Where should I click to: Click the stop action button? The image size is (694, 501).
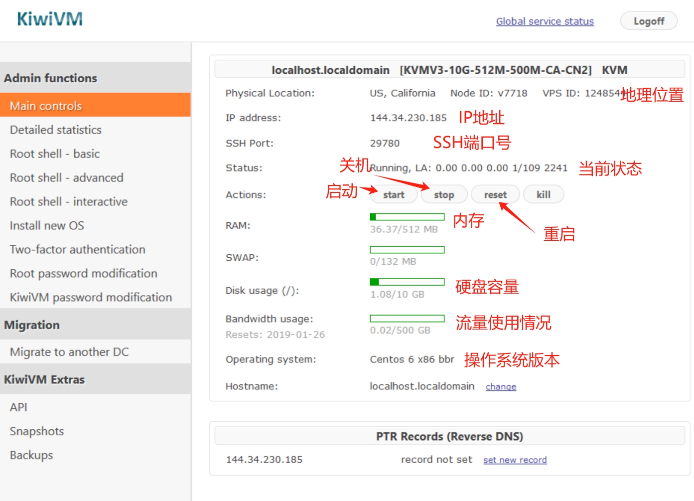444,194
